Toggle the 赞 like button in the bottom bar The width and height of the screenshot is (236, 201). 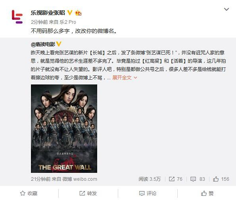(x=207, y=193)
